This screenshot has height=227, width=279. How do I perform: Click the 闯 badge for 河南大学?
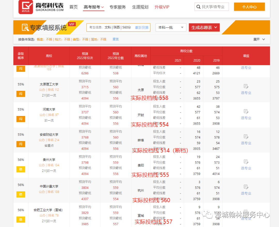point(21,119)
